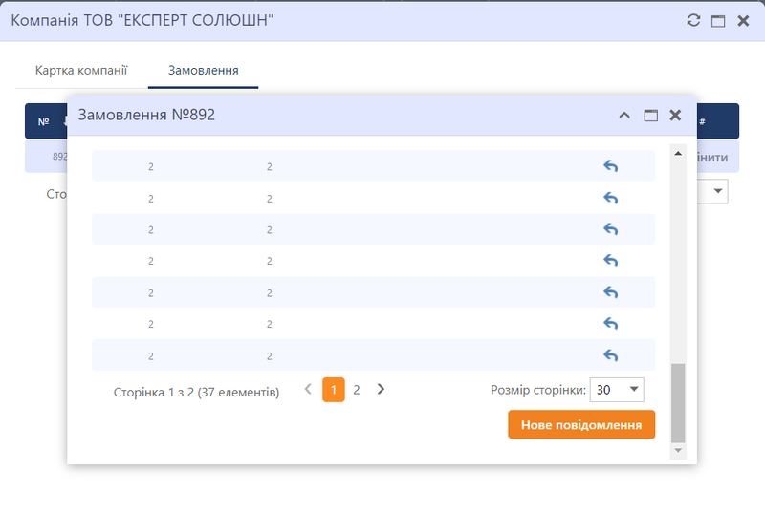Close the Замовлення №892 dialog
Image resolution: width=765 pixels, height=514 pixels.
click(x=675, y=115)
